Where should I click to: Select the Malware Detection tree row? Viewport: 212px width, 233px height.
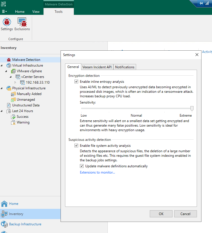[x=30, y=60]
